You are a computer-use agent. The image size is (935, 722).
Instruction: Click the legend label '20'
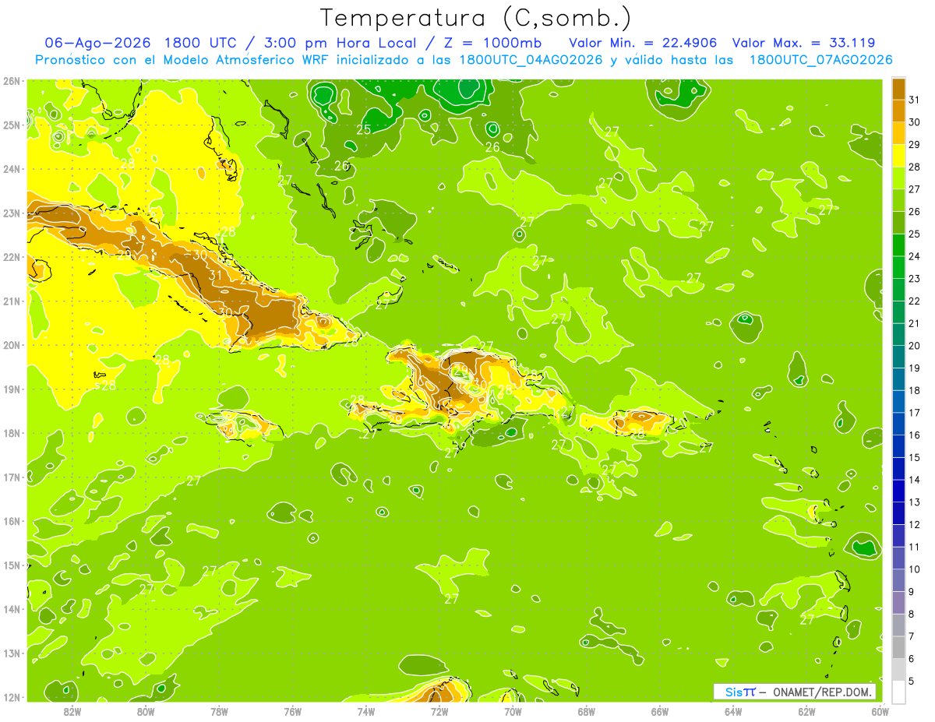tap(915, 346)
